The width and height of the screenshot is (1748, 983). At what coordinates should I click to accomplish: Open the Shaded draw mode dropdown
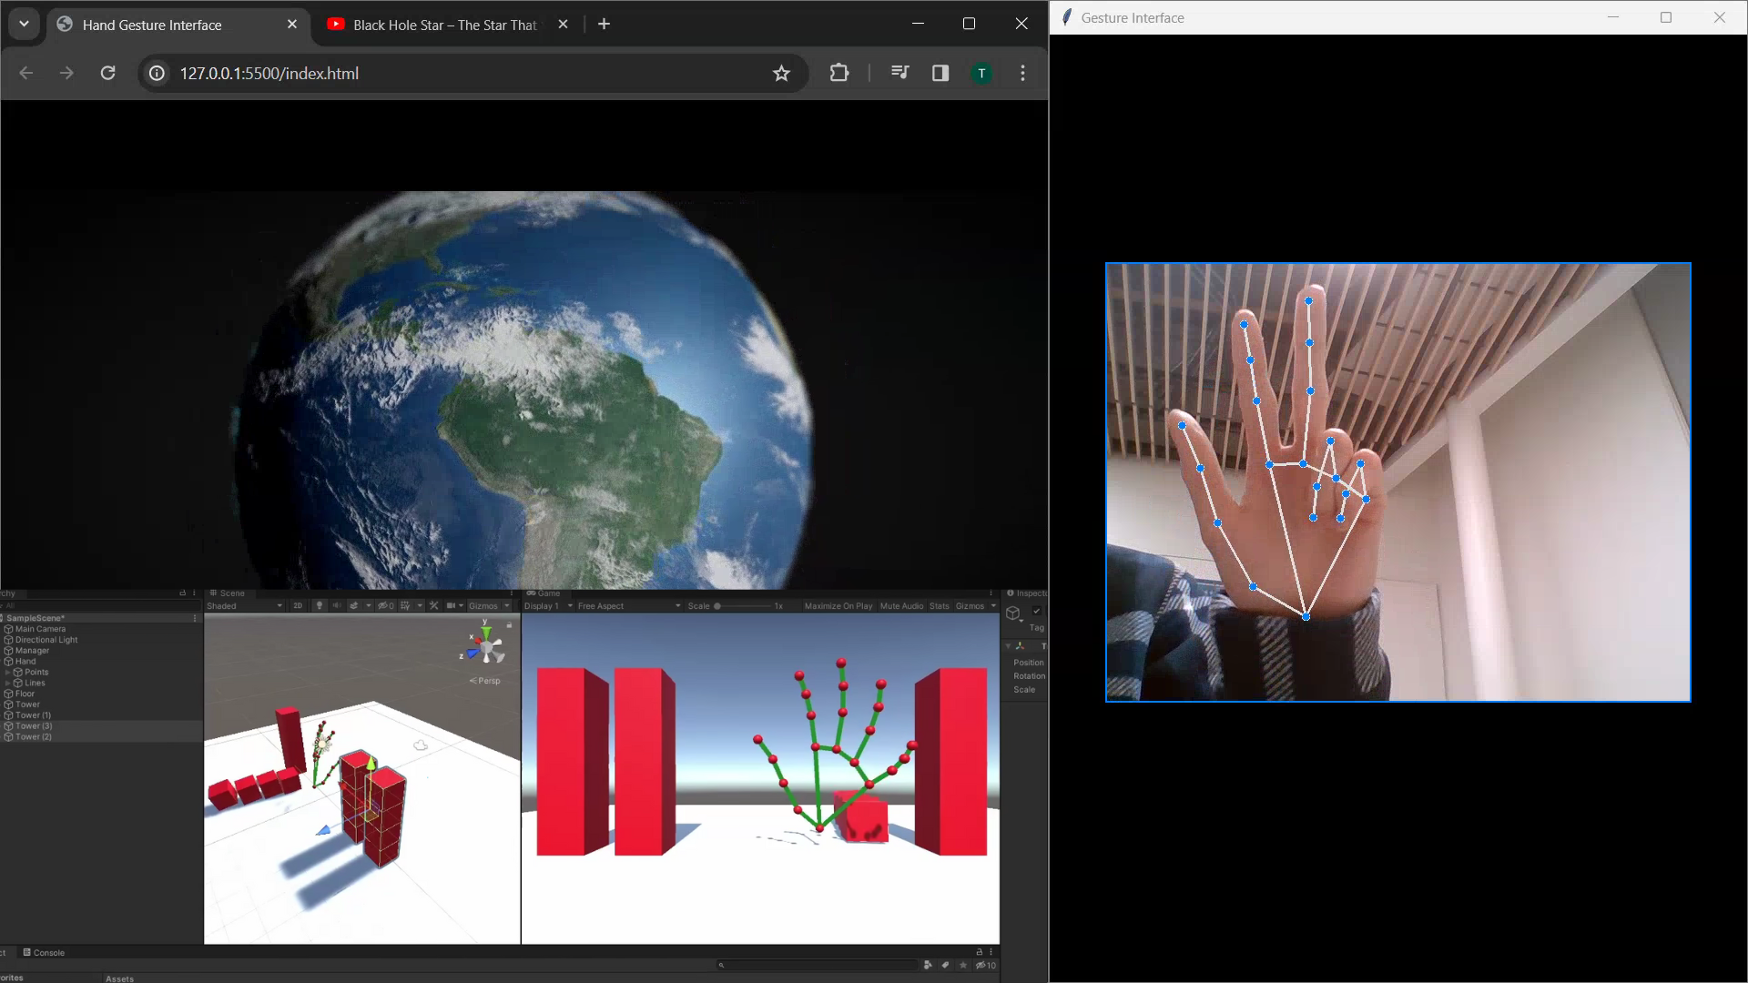pos(244,606)
